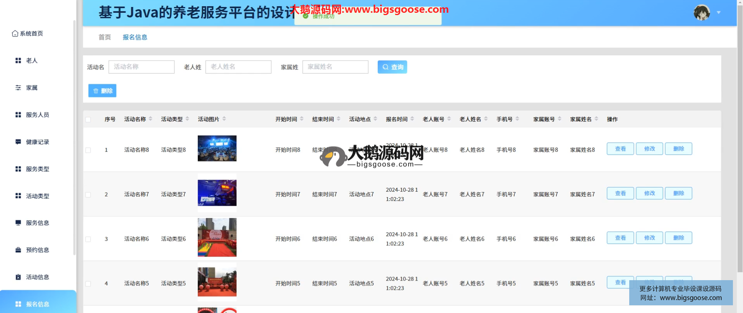
Task: Click the chat icon beside 健康记录
Action: [18, 142]
